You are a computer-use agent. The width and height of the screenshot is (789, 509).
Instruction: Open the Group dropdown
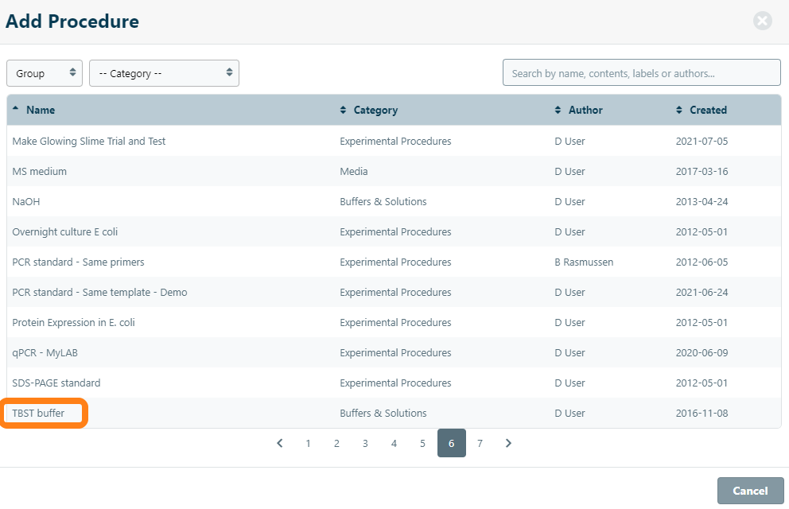tap(45, 73)
